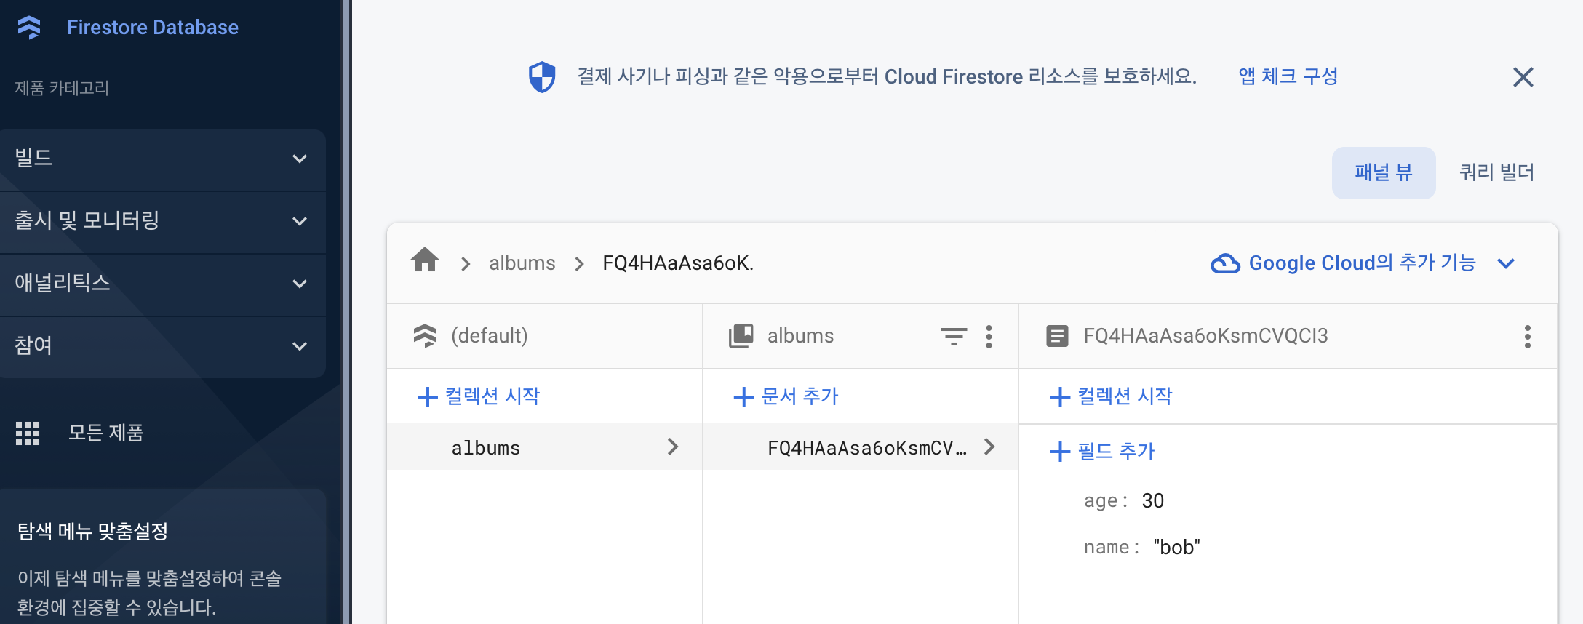This screenshot has width=1583, height=624.
Task: Open the Firestore Database title link
Action: 153,28
